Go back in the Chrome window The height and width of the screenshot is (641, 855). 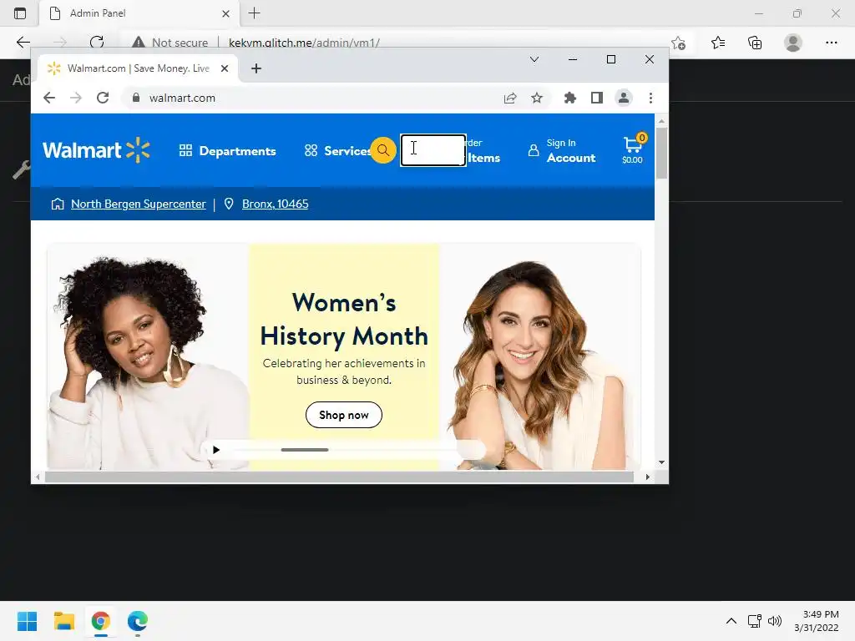pyautogui.click(x=49, y=98)
